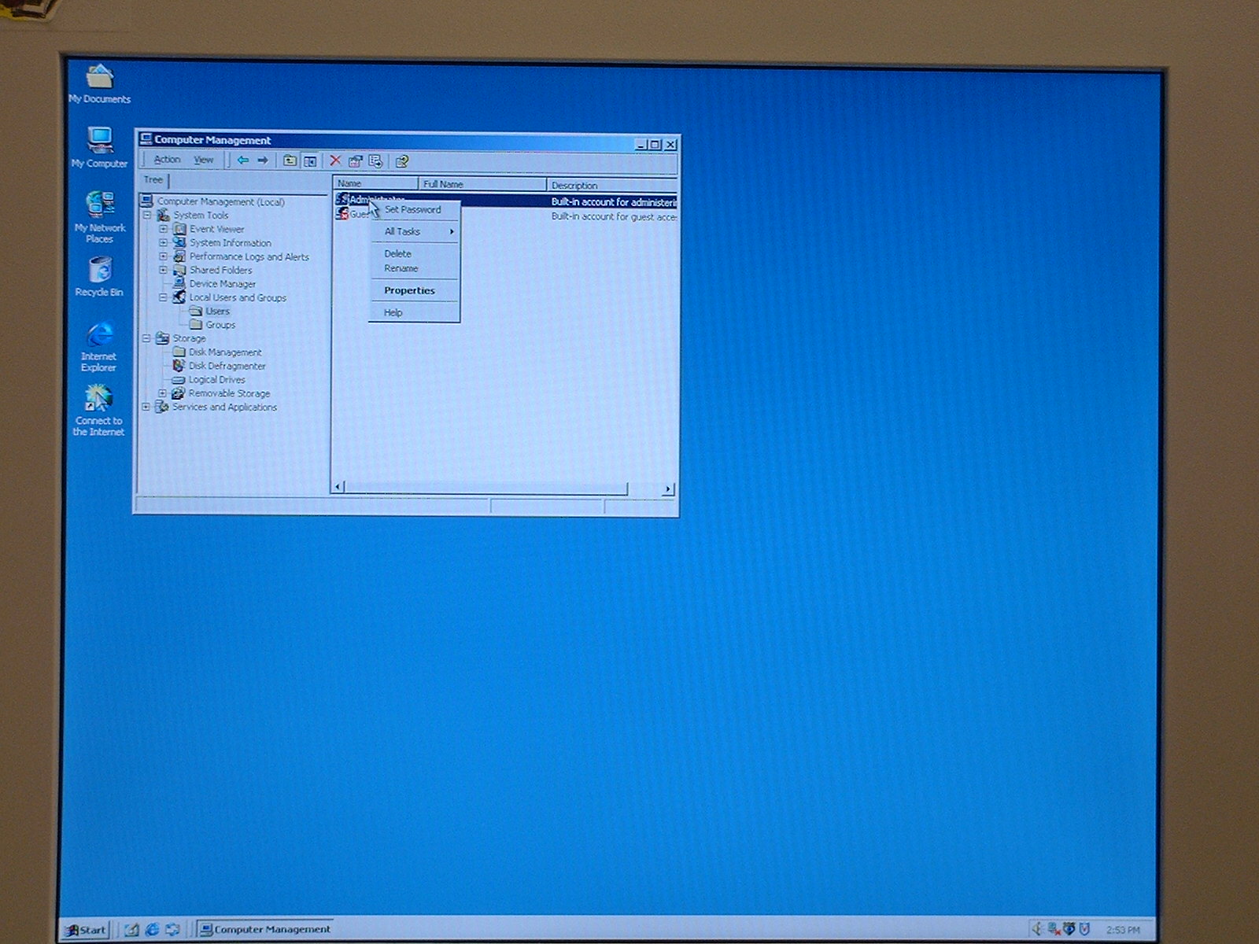Open the Properties toolbar icon
Screen dimensions: 1259x944
coord(355,161)
